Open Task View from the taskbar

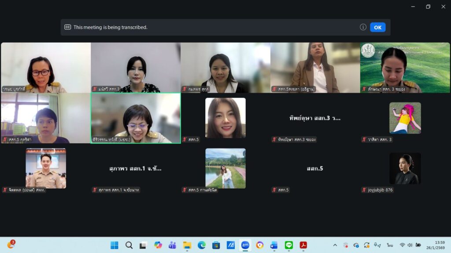tap(143, 245)
